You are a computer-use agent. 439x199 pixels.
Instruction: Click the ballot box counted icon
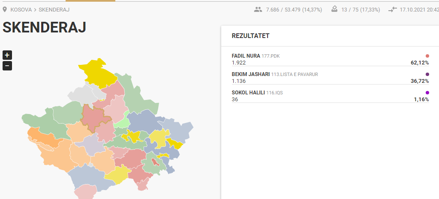(x=335, y=9)
